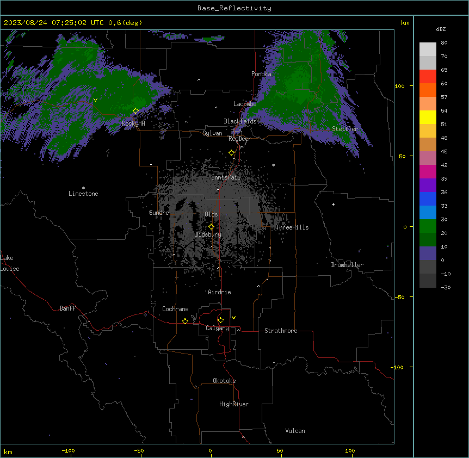Click the Drumheller label
469x458 pixels.
click(x=347, y=265)
